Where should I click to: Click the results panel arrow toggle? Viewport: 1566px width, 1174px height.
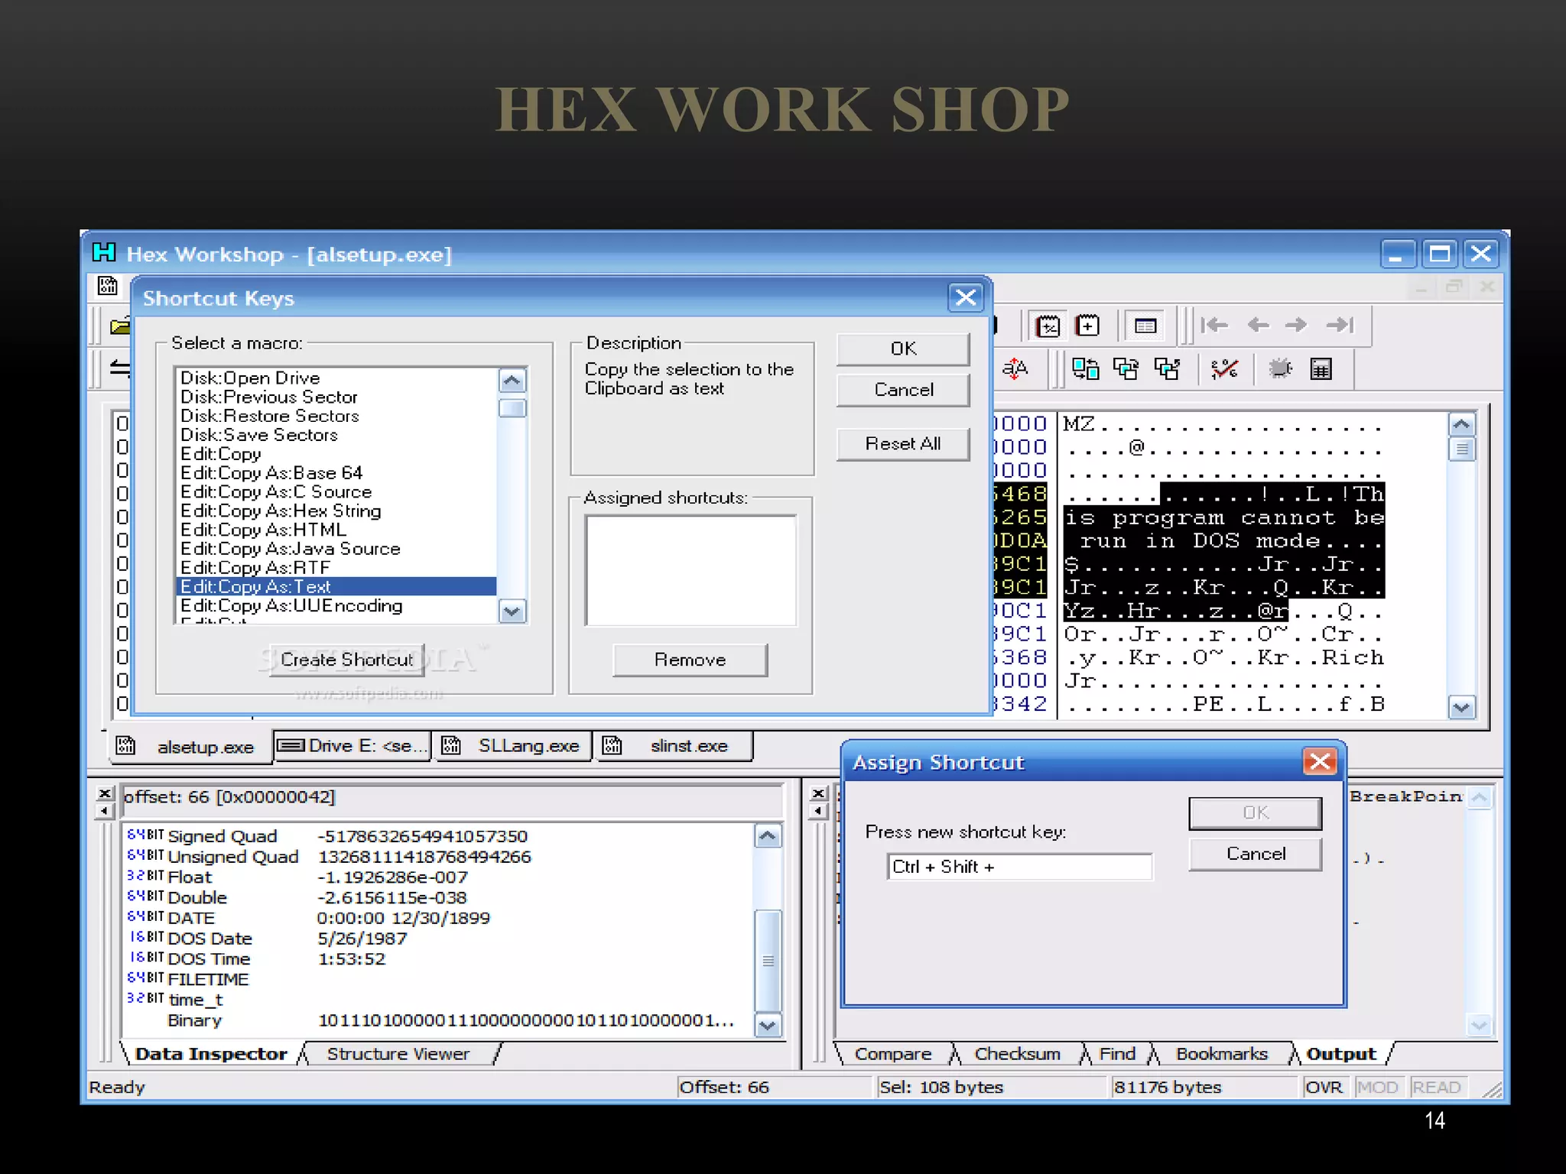click(x=818, y=811)
